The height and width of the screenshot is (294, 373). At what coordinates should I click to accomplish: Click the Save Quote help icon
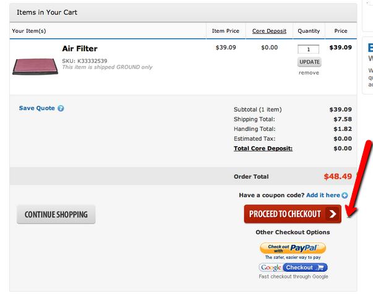(61, 108)
